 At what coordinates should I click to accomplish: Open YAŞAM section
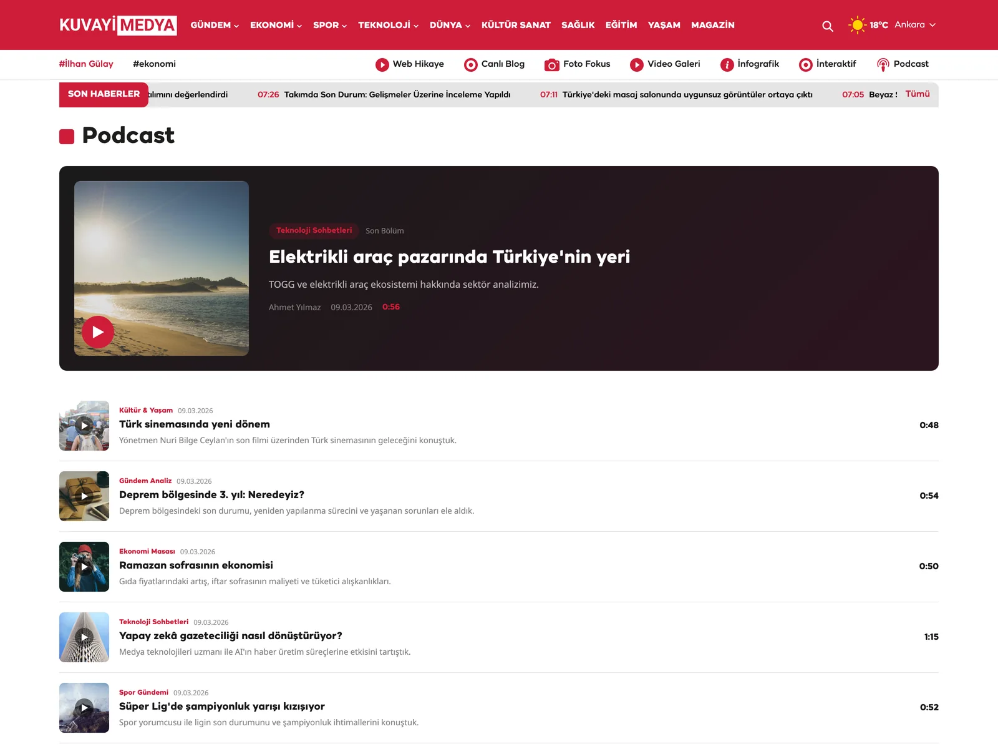pos(664,25)
